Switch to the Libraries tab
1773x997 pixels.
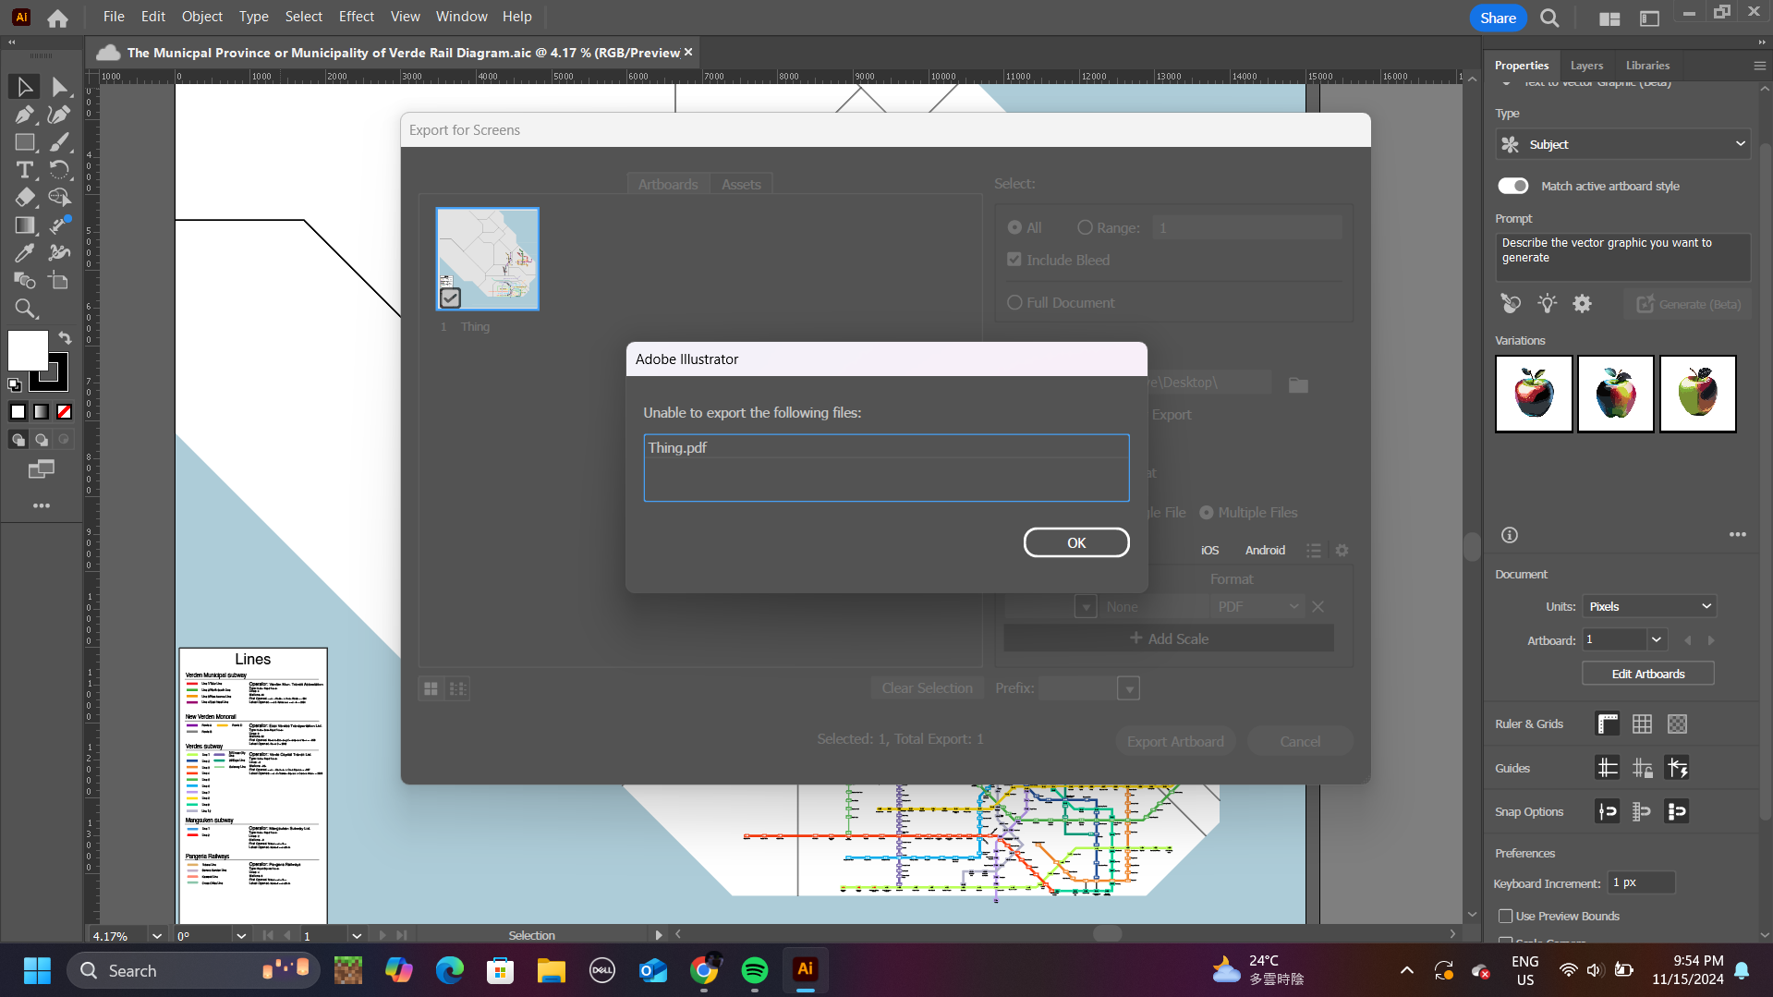pyautogui.click(x=1647, y=66)
